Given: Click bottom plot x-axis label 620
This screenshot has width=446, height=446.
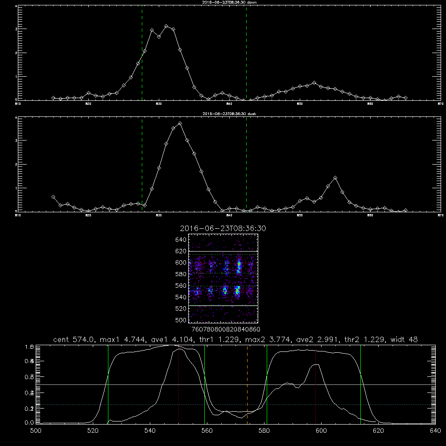Looking at the screenshot, I should point(378,431).
